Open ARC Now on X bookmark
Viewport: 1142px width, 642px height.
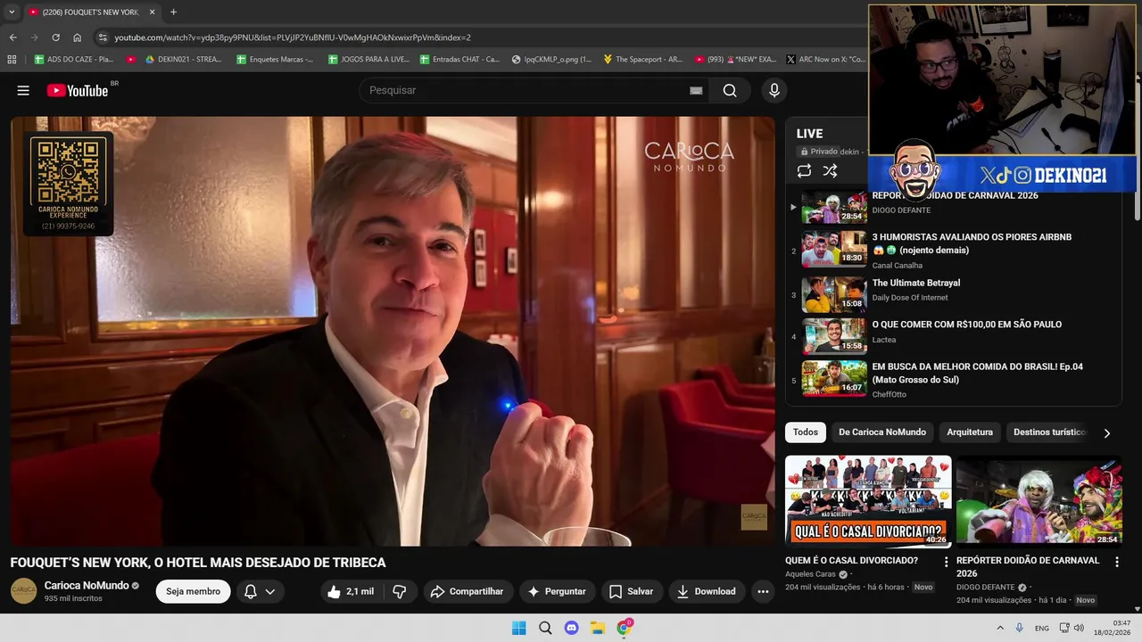826,60
